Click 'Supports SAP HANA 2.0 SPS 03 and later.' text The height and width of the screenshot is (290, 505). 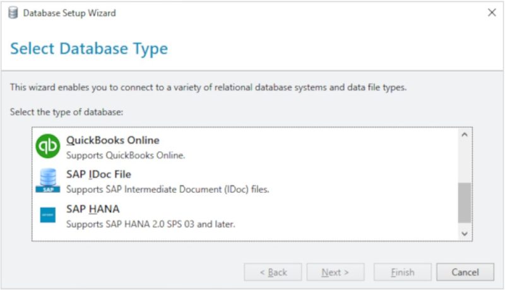coord(151,224)
